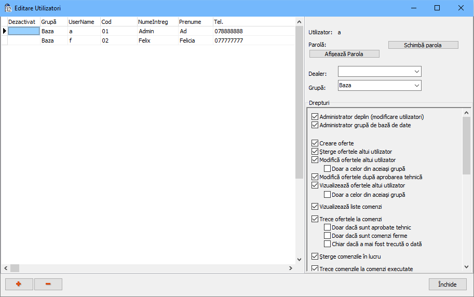Click the rights panel vertical scrollbar thumb
The image size is (474, 297).
point(466,145)
